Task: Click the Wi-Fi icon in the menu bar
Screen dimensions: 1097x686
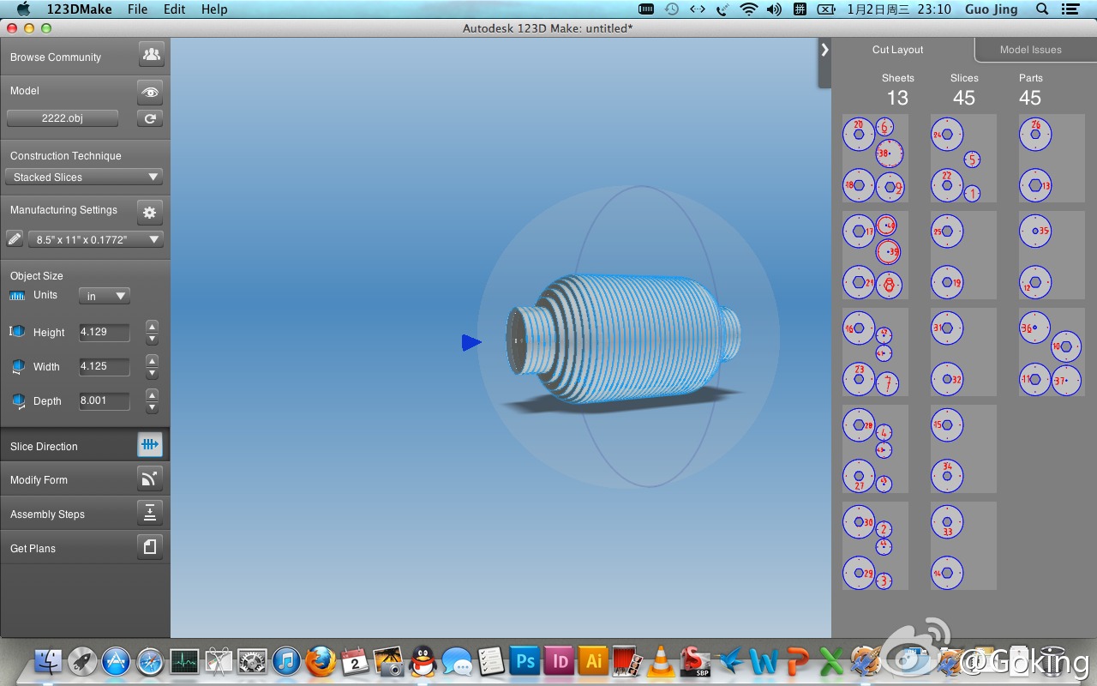Action: point(749,9)
